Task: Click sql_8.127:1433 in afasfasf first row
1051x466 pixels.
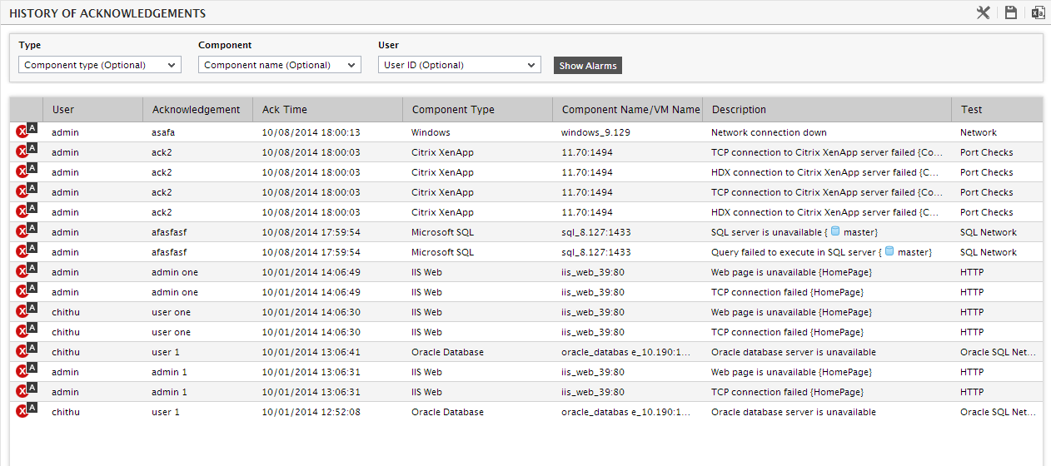Action: (596, 232)
